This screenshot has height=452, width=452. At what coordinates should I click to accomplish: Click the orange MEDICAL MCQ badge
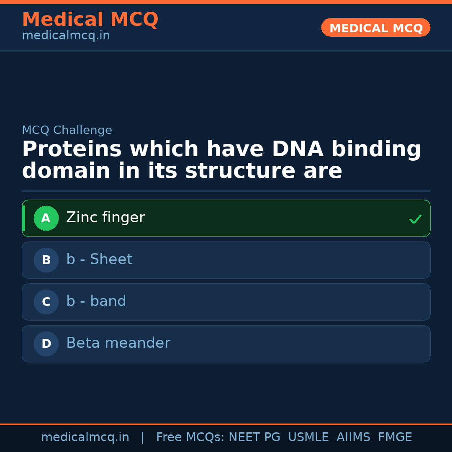point(375,28)
